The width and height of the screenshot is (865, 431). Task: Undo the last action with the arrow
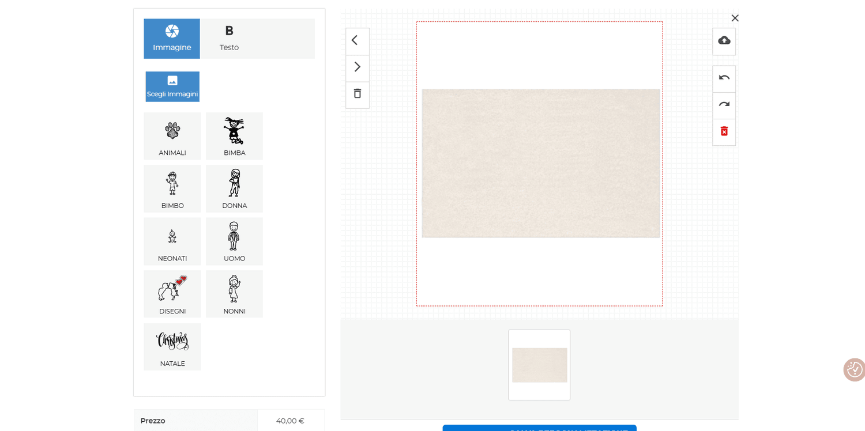(x=724, y=78)
